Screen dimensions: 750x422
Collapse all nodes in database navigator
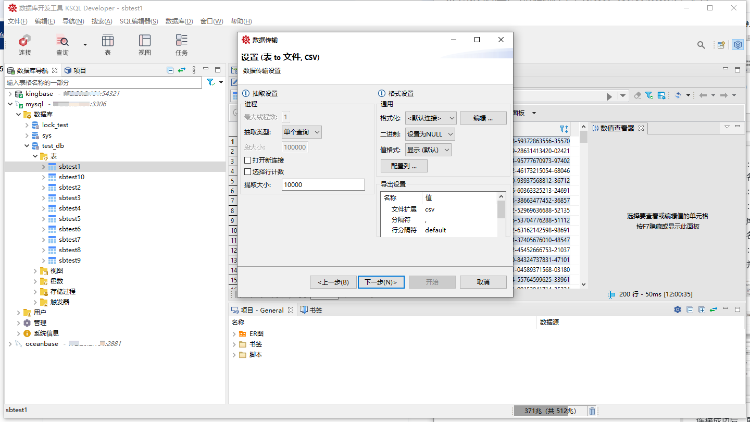[x=170, y=70]
